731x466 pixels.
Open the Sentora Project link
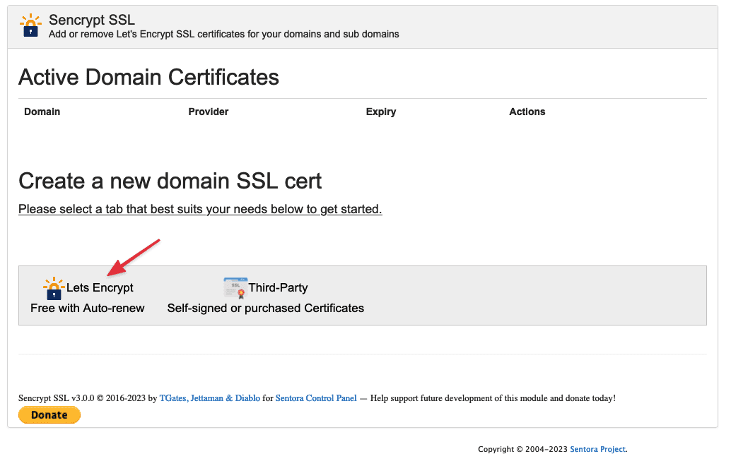click(597, 449)
